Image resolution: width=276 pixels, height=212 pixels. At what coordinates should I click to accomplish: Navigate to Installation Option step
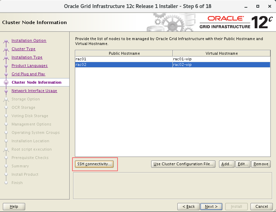[29, 40]
